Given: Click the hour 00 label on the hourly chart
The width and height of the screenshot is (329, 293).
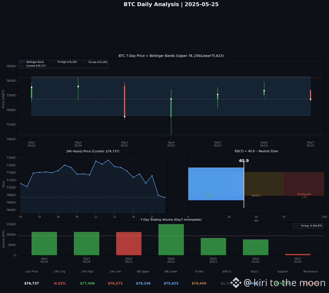Looking at the screenshot, I should [21, 217].
